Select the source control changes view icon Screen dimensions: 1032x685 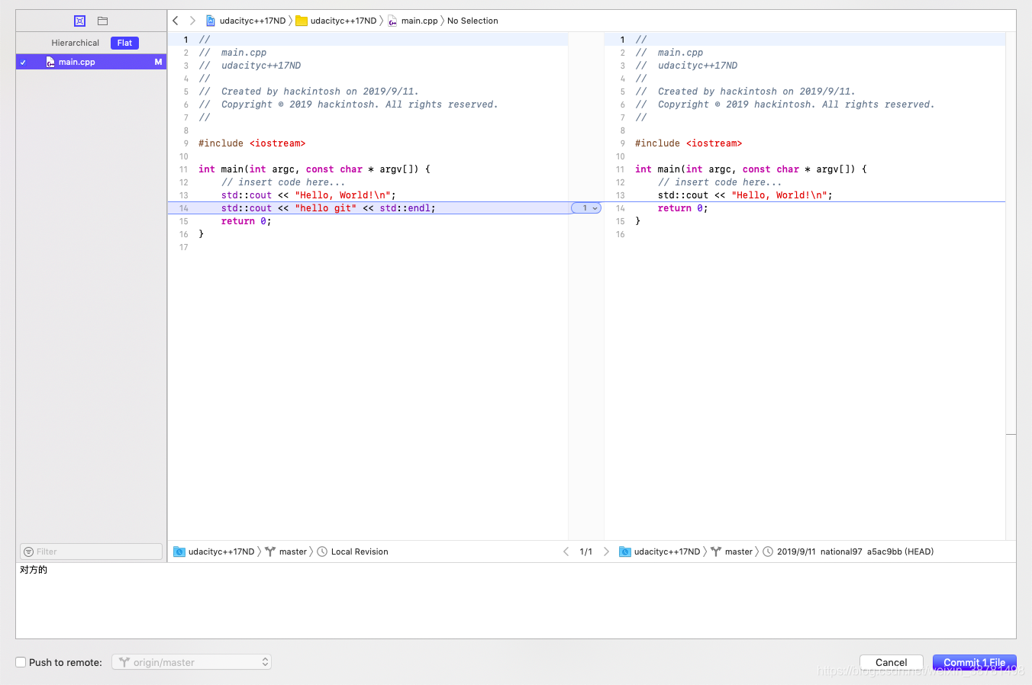pyautogui.click(x=79, y=21)
